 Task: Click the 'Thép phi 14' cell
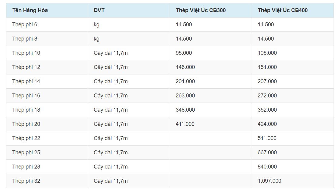pos(26,81)
